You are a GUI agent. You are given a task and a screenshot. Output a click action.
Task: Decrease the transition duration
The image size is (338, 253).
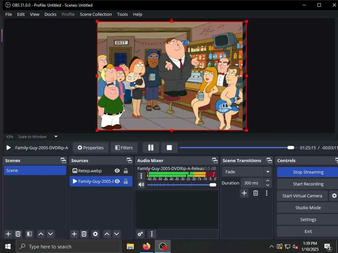(x=267, y=185)
